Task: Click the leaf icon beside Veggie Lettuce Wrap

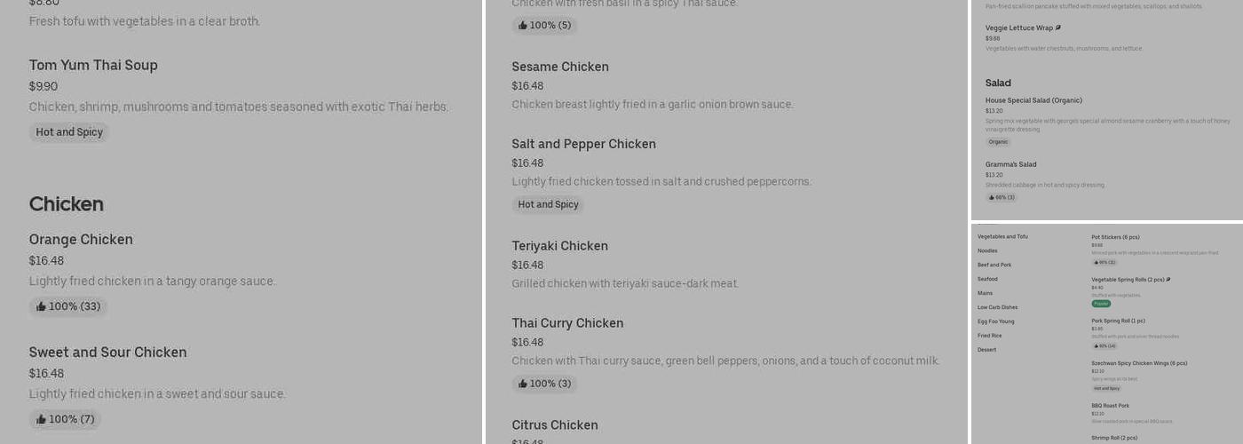Action: pos(1058,28)
